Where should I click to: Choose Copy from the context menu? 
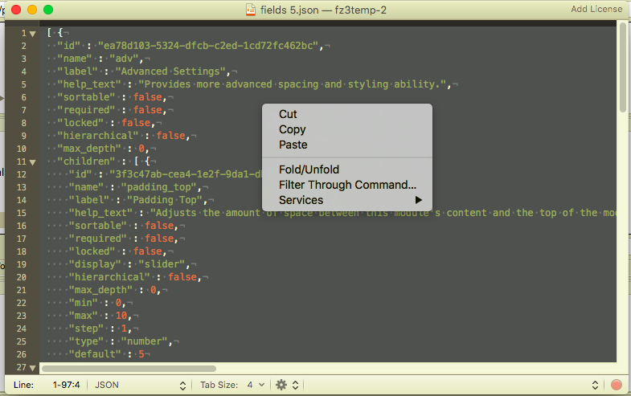[x=347, y=129]
